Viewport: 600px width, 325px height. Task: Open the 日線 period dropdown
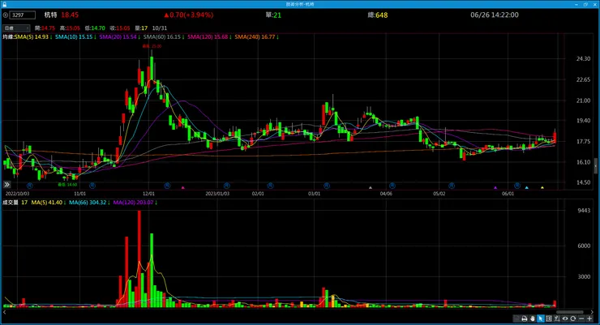tap(16, 28)
